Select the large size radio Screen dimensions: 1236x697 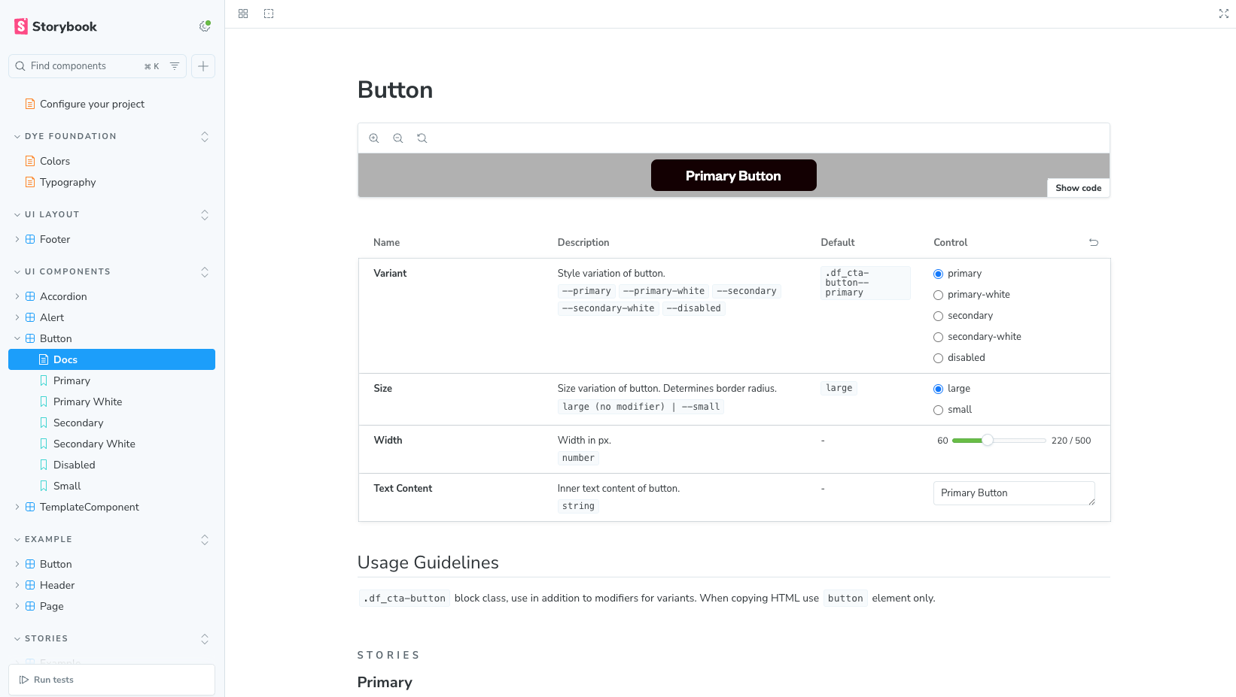tap(938, 389)
